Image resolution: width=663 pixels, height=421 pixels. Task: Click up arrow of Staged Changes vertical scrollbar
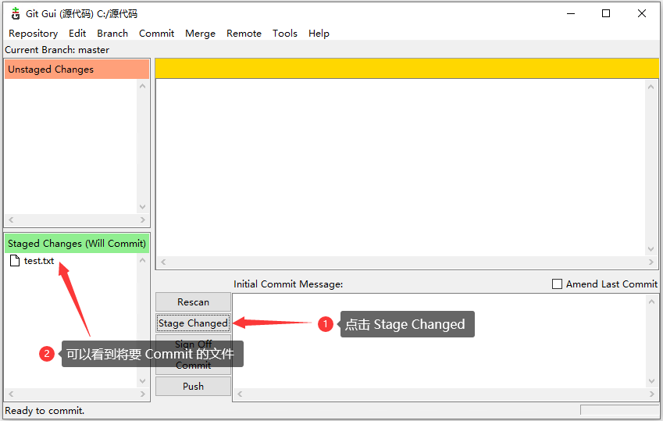[x=142, y=260]
